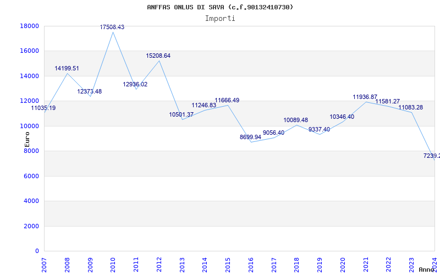Click the 6000 y-axis tick label

click(x=31, y=176)
